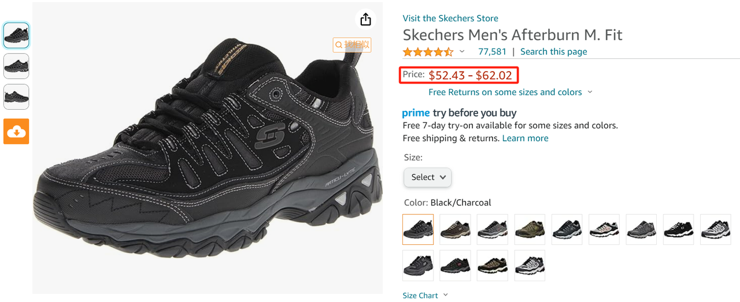The width and height of the screenshot is (740, 302).
Task: Select the third shoe thumbnail
Action: tap(16, 96)
